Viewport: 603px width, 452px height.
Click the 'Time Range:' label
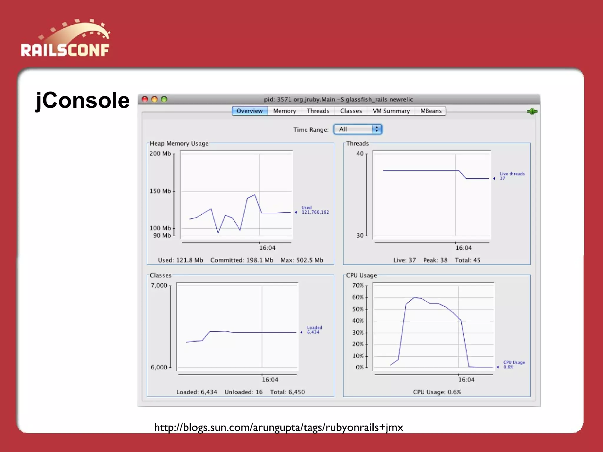pos(311,129)
